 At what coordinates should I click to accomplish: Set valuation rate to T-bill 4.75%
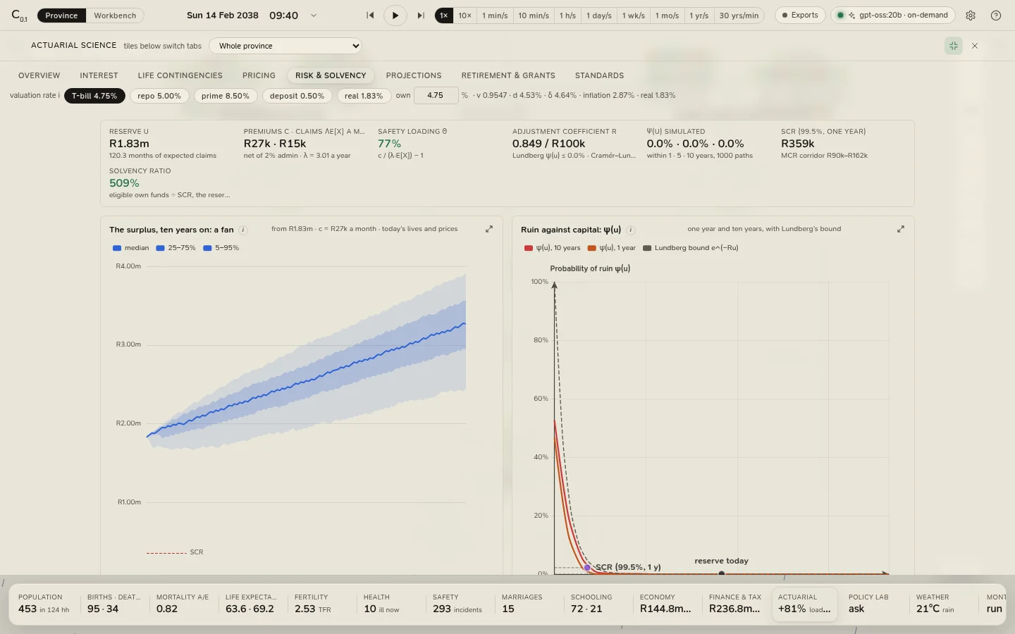click(94, 96)
